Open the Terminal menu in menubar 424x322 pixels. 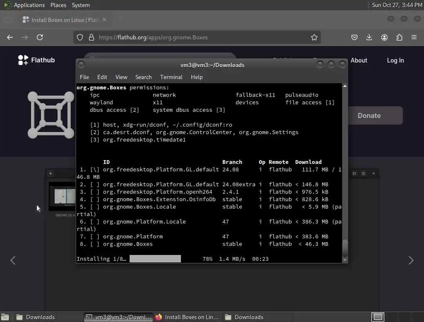171,77
